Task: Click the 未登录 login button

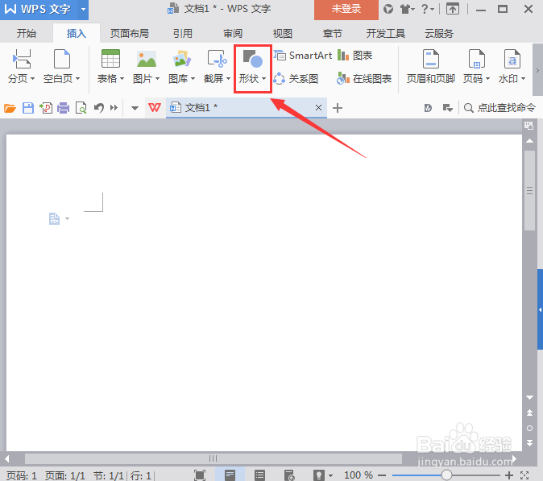Action: [x=346, y=10]
